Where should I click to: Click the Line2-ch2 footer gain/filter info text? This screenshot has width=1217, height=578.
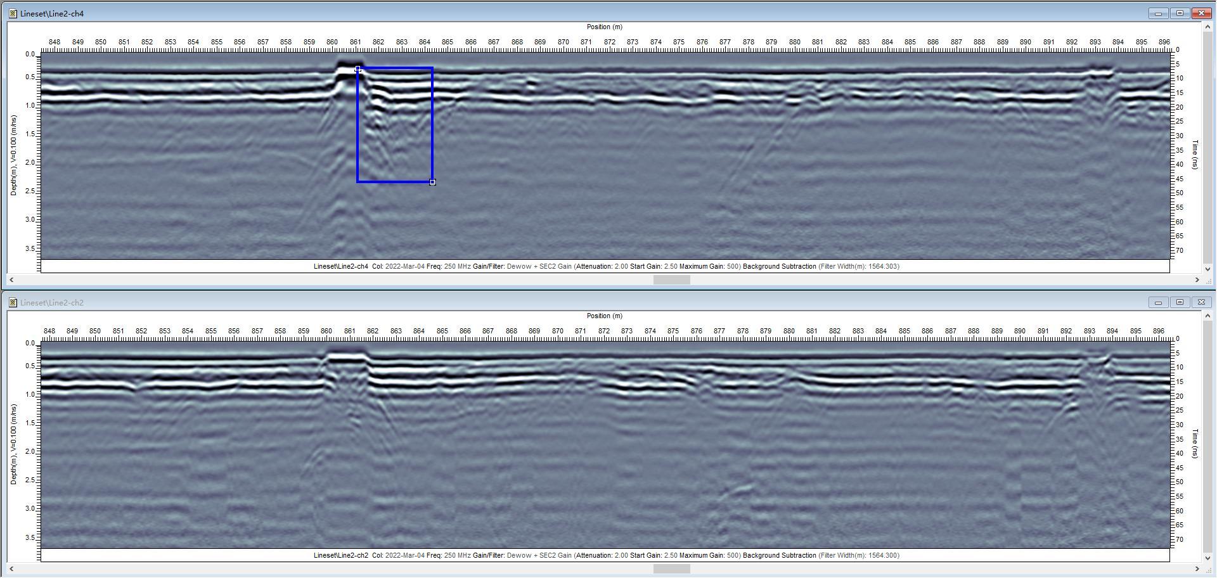pyautogui.click(x=606, y=555)
